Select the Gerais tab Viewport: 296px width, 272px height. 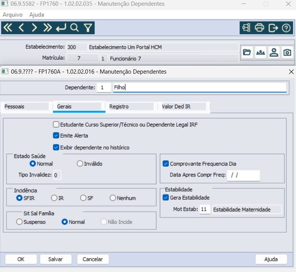[x=79, y=107]
